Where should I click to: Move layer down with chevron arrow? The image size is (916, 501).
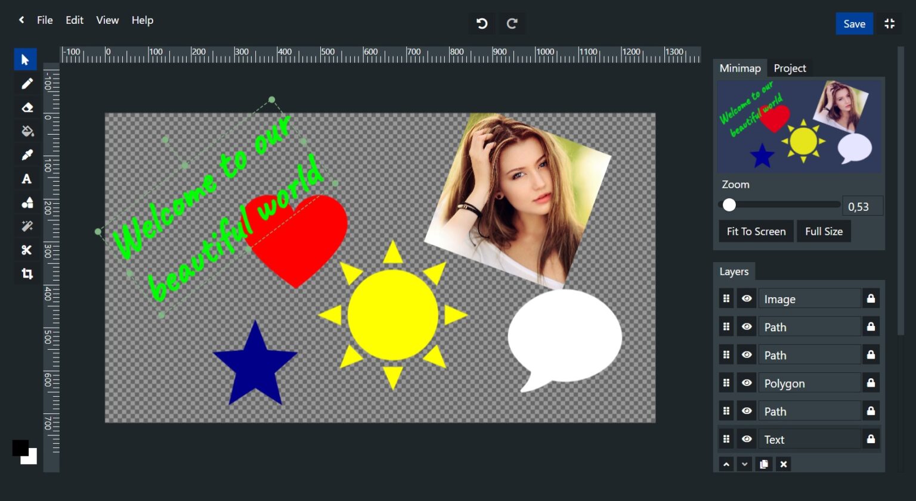click(744, 464)
